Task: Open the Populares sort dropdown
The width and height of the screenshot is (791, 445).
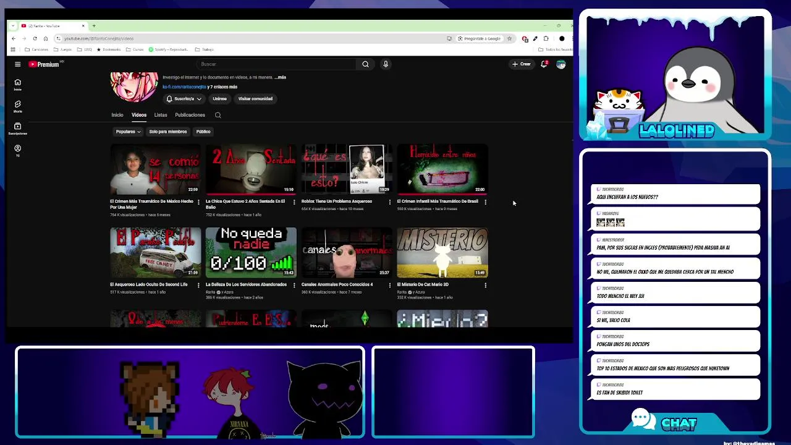Action: tap(129, 132)
